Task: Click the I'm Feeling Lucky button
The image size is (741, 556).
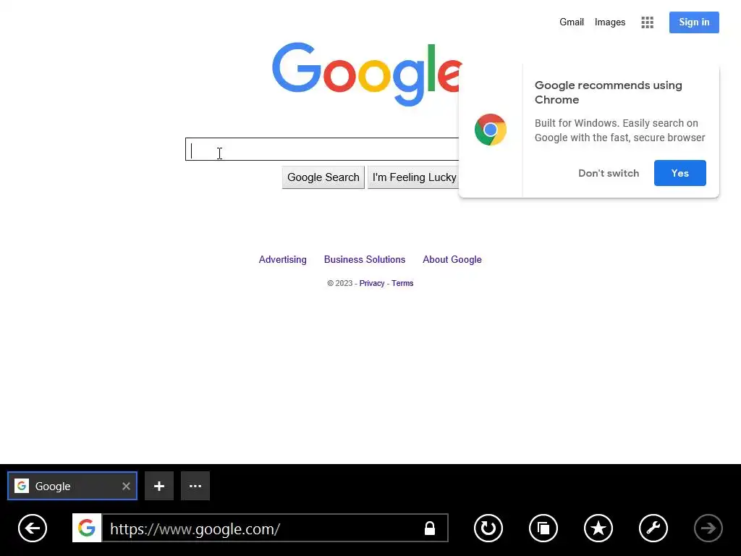Action: click(x=414, y=177)
